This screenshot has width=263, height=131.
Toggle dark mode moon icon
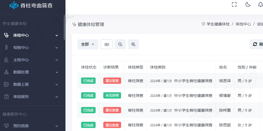coord(248,5)
